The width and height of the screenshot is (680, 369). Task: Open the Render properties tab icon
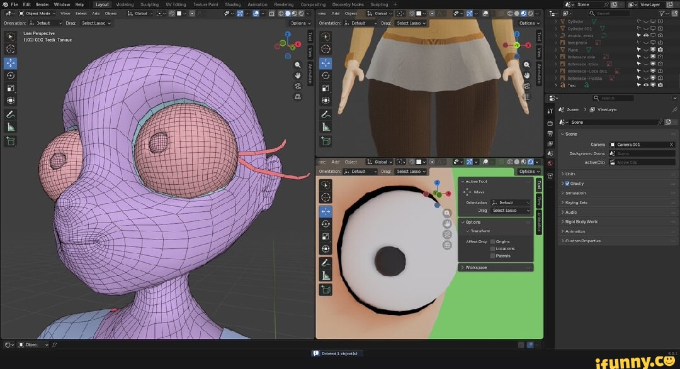550,123
